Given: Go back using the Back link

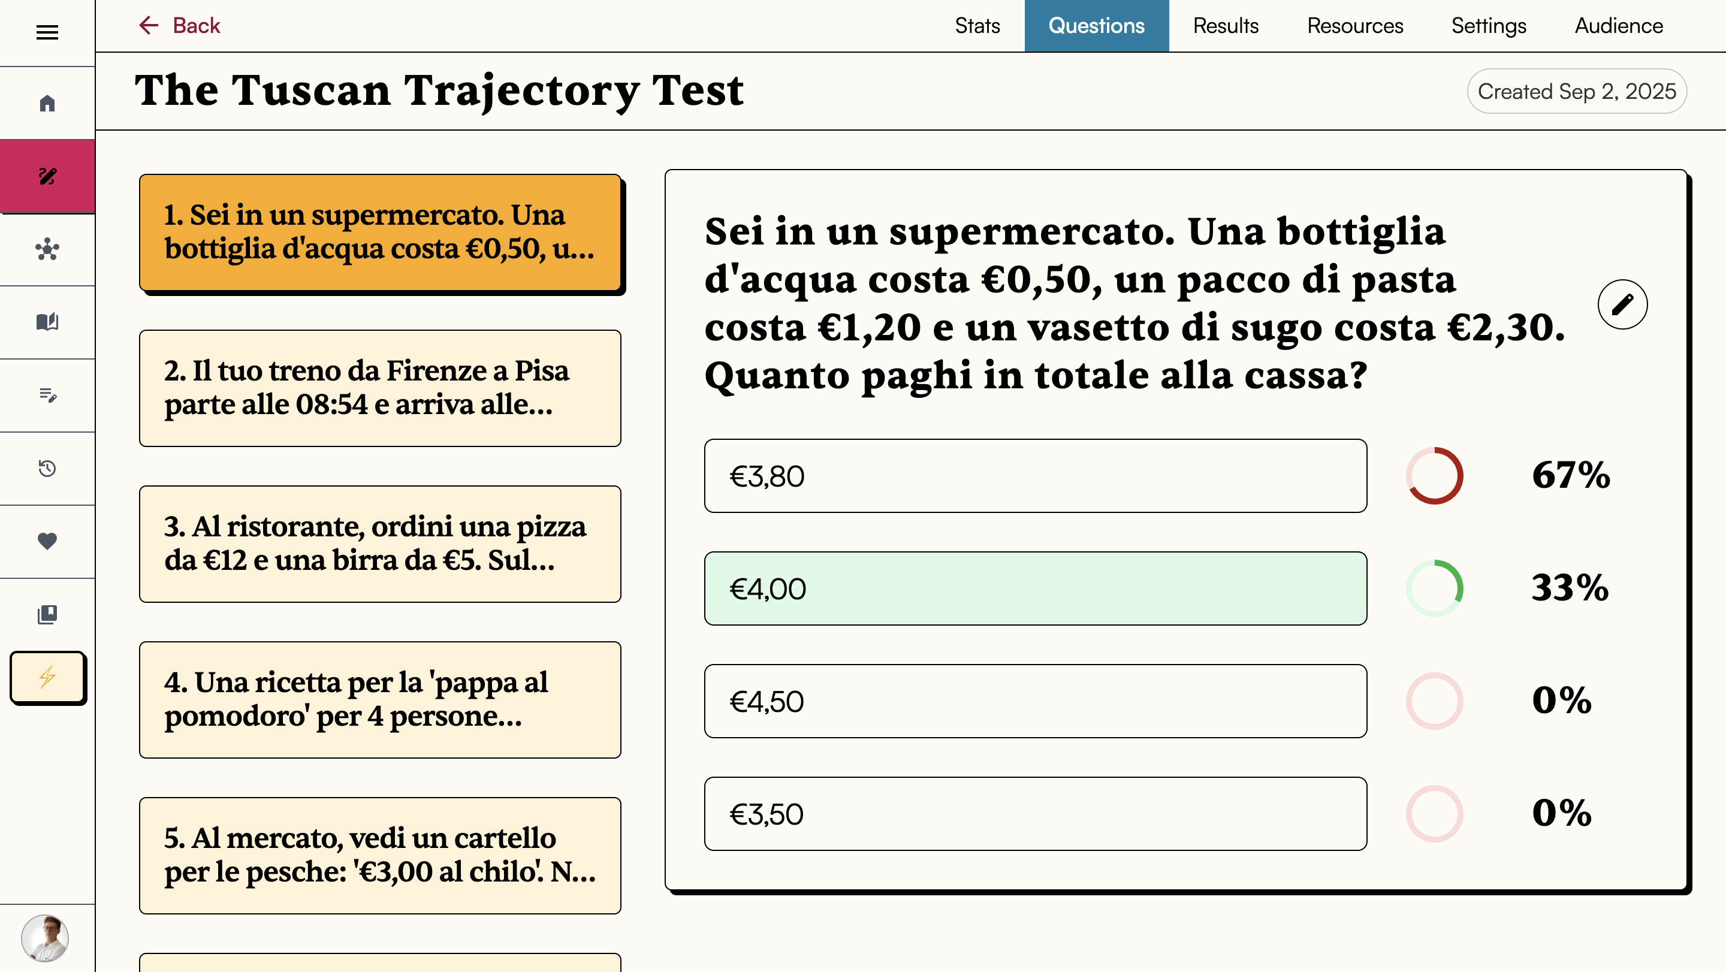Looking at the screenshot, I should click(x=180, y=25).
